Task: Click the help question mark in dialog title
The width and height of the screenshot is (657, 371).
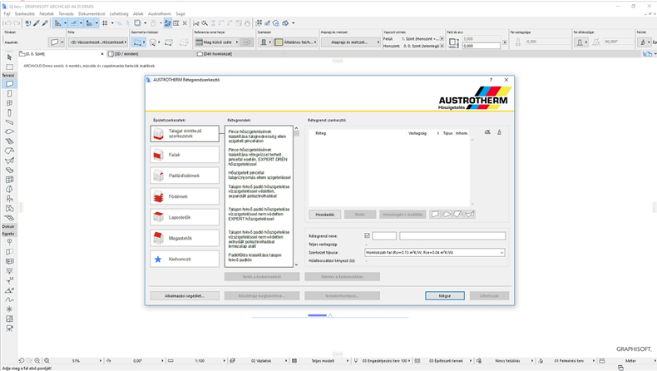Action: [x=491, y=80]
